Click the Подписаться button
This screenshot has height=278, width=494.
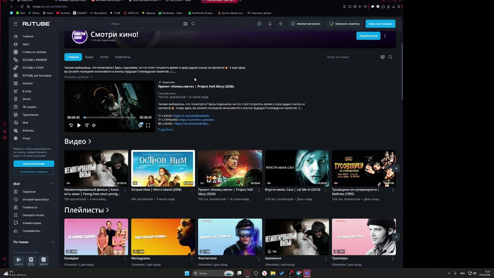point(368,36)
